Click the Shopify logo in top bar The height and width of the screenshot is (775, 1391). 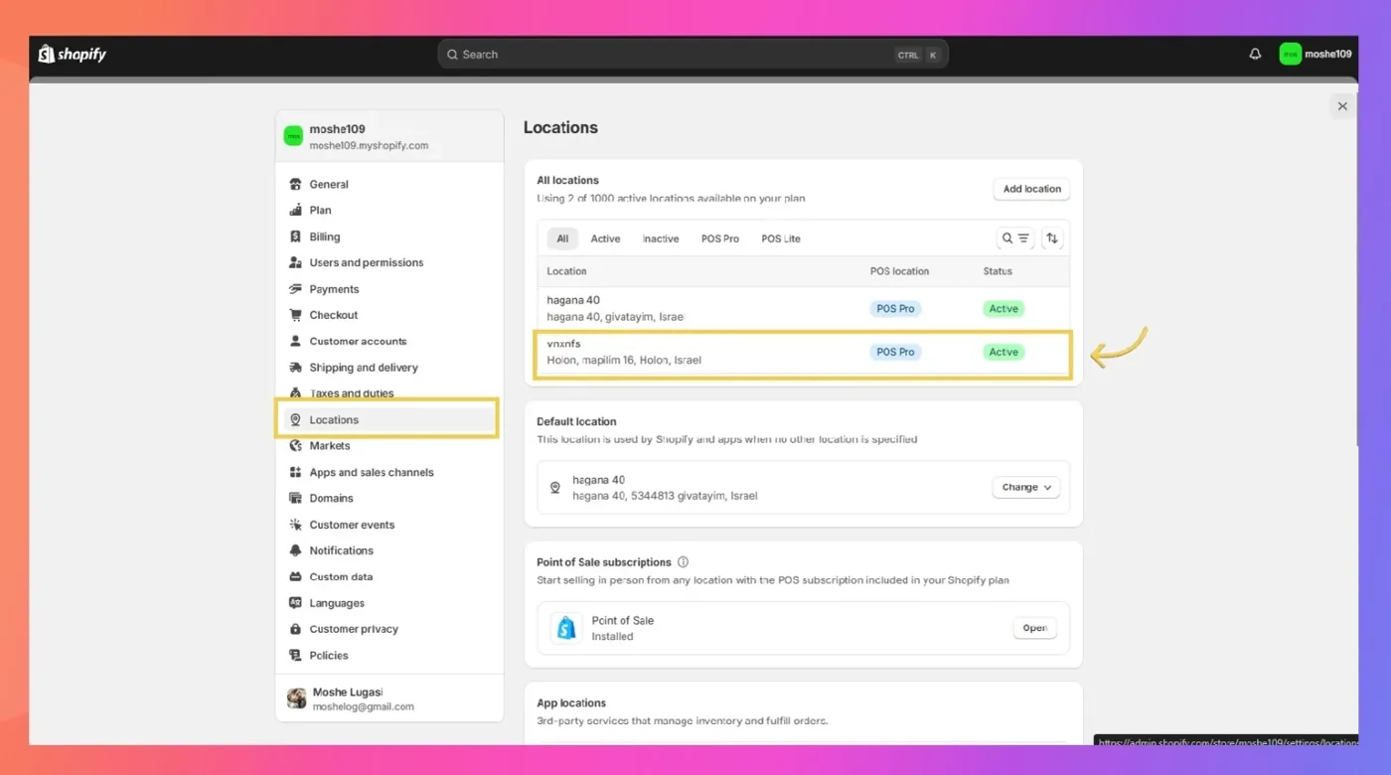(x=72, y=55)
